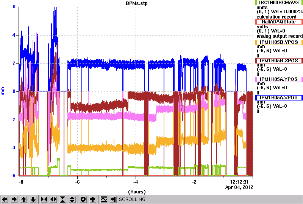Click the x-axis tick label -2 hours
This screenshot has width=303, height=204.
click(x=194, y=182)
